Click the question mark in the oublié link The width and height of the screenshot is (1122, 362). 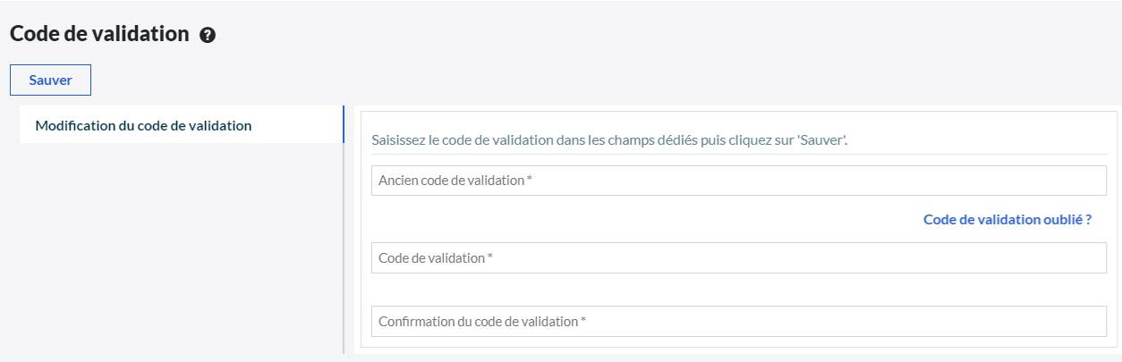tap(1088, 219)
